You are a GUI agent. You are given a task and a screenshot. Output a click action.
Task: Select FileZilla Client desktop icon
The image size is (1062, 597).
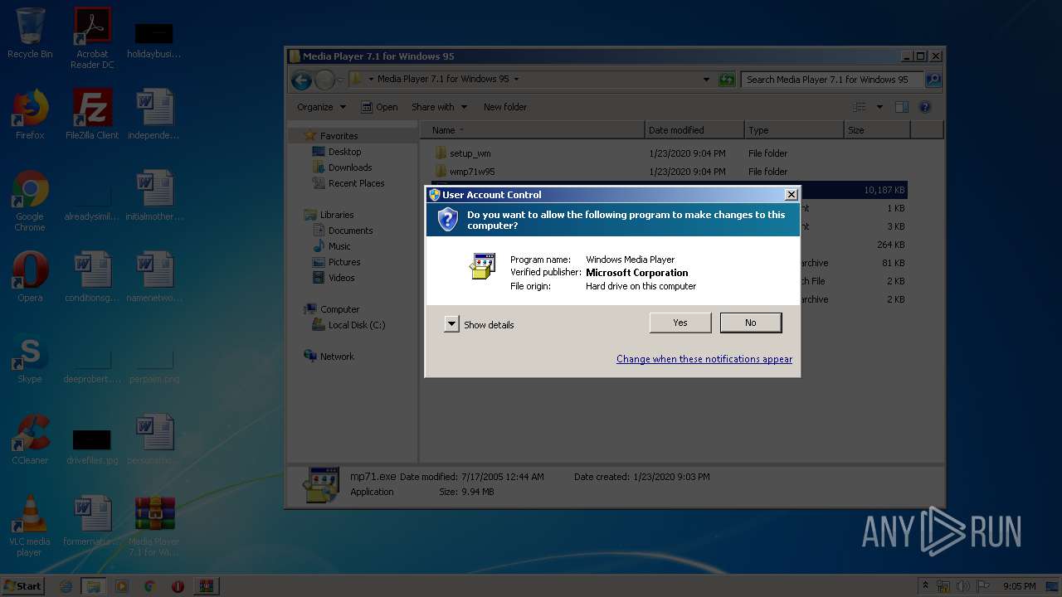tap(92, 114)
